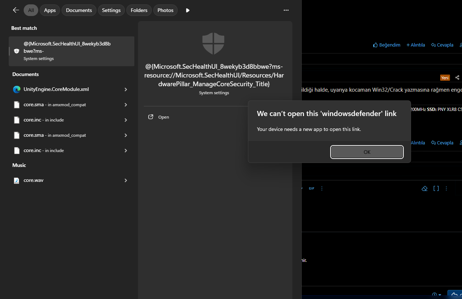This screenshot has width=462, height=299.
Task: Click the Music section header in results
Action: [x=19, y=165]
